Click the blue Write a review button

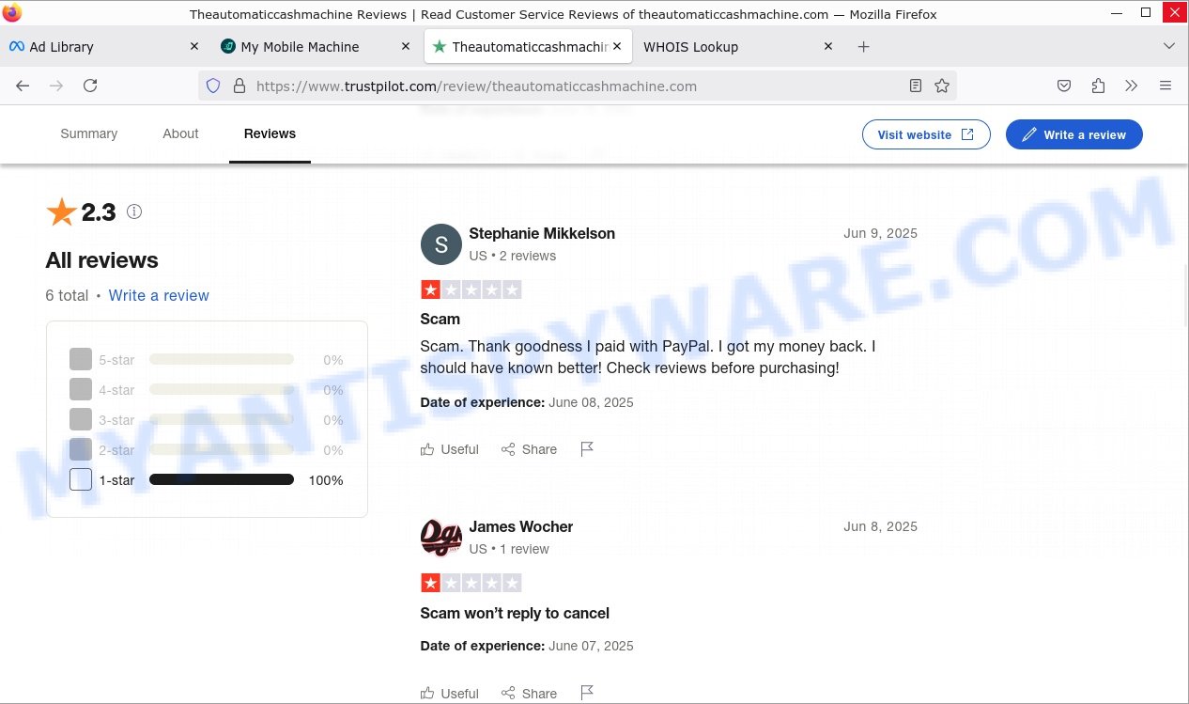click(x=1073, y=134)
